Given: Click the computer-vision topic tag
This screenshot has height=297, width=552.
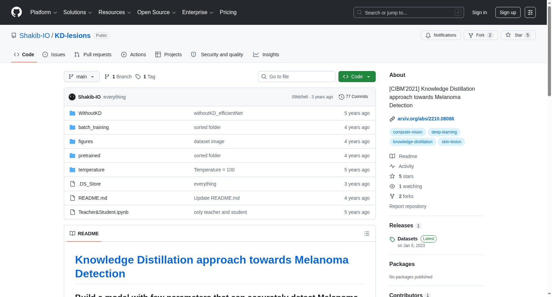Looking at the screenshot, I should click(408, 132).
